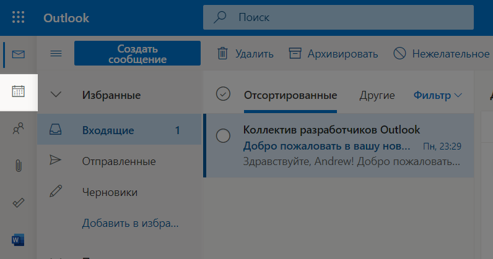Open the People contacts icon
Image resolution: width=493 pixels, height=259 pixels.
[18, 129]
